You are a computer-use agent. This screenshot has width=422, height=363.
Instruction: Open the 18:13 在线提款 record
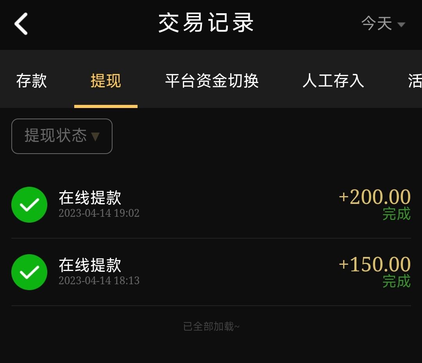90,265
